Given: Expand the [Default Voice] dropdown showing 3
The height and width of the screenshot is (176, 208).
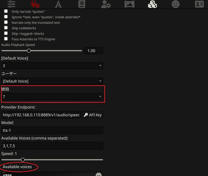Looking at the screenshot, I should tap(52, 66).
